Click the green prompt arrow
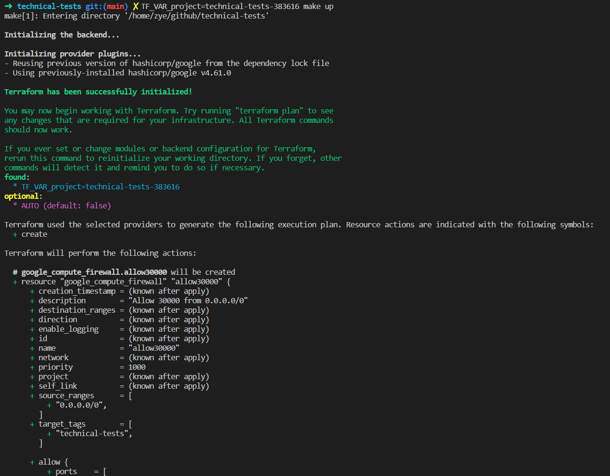 tap(8, 6)
